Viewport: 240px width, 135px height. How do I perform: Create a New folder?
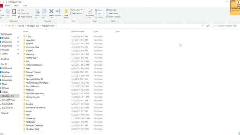[66, 13]
